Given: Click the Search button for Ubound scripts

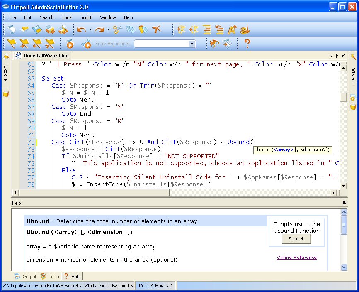Looking at the screenshot, I should point(296,239).
